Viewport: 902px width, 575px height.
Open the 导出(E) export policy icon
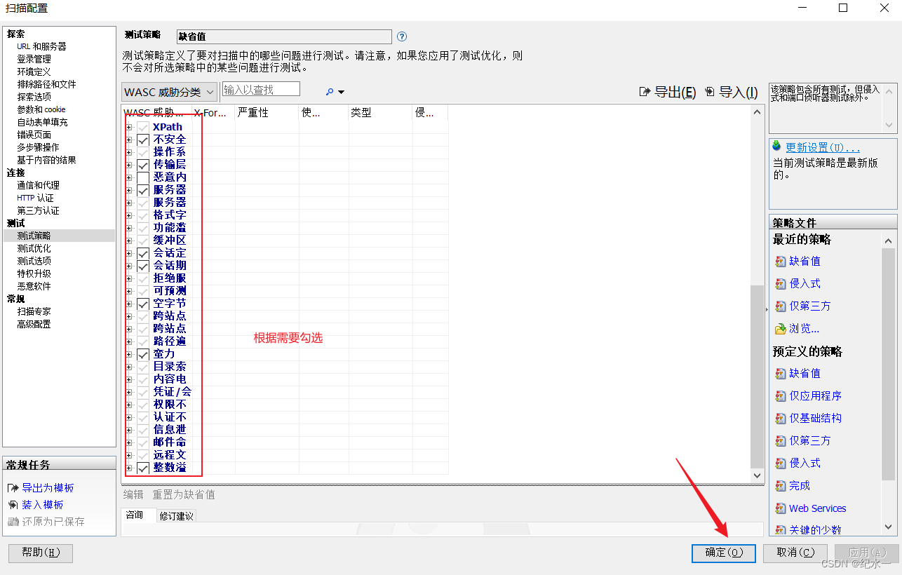(x=645, y=92)
